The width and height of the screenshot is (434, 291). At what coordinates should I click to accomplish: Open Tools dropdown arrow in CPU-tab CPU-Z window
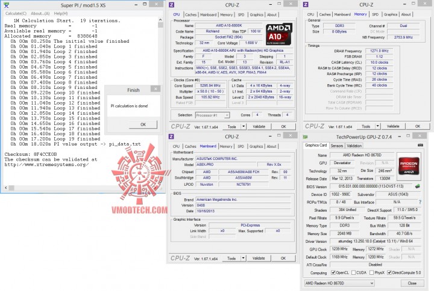pyautogui.click(x=244, y=126)
